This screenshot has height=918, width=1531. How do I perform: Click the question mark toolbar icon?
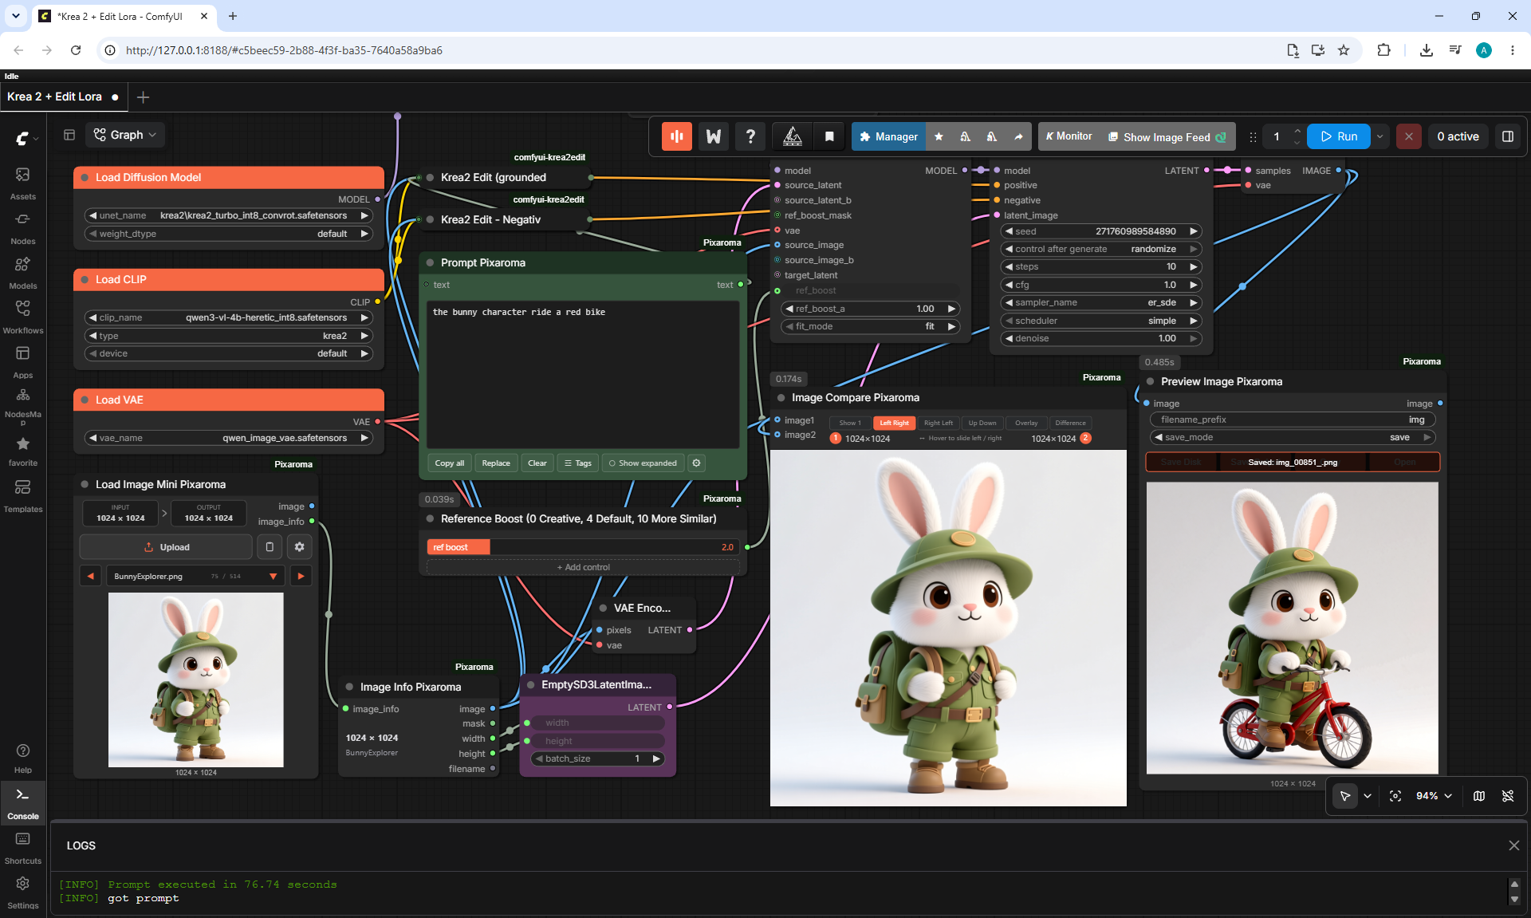pos(750,136)
